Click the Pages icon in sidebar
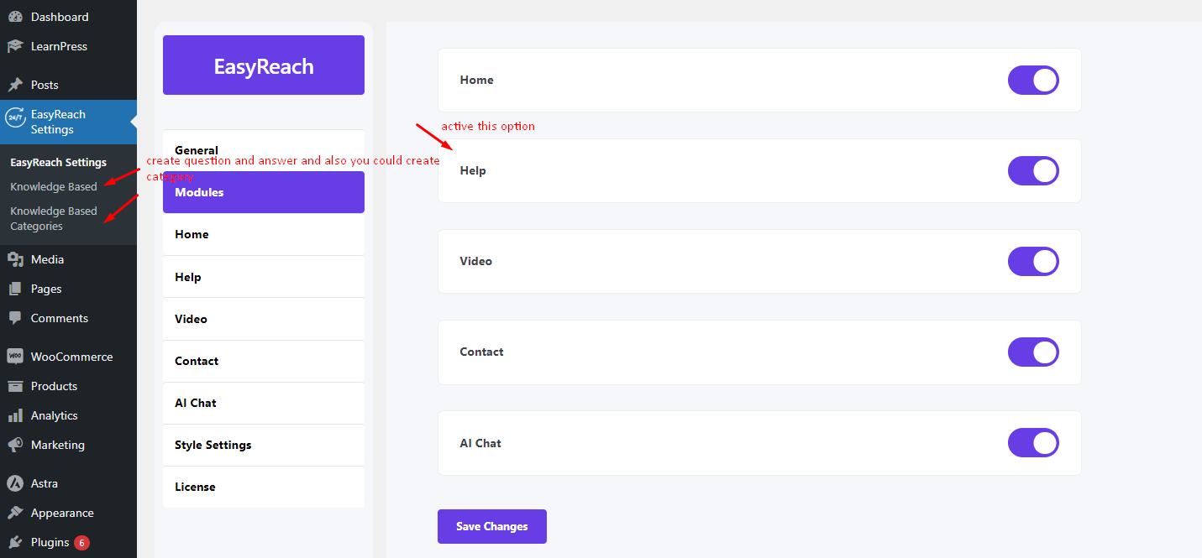1202x558 pixels. tap(15, 289)
